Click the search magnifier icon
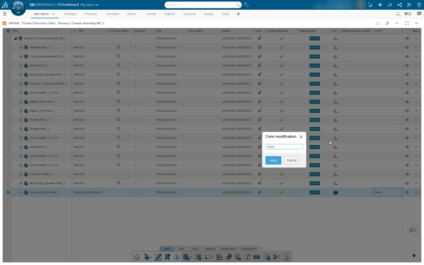424x265 pixels. pos(237,5)
